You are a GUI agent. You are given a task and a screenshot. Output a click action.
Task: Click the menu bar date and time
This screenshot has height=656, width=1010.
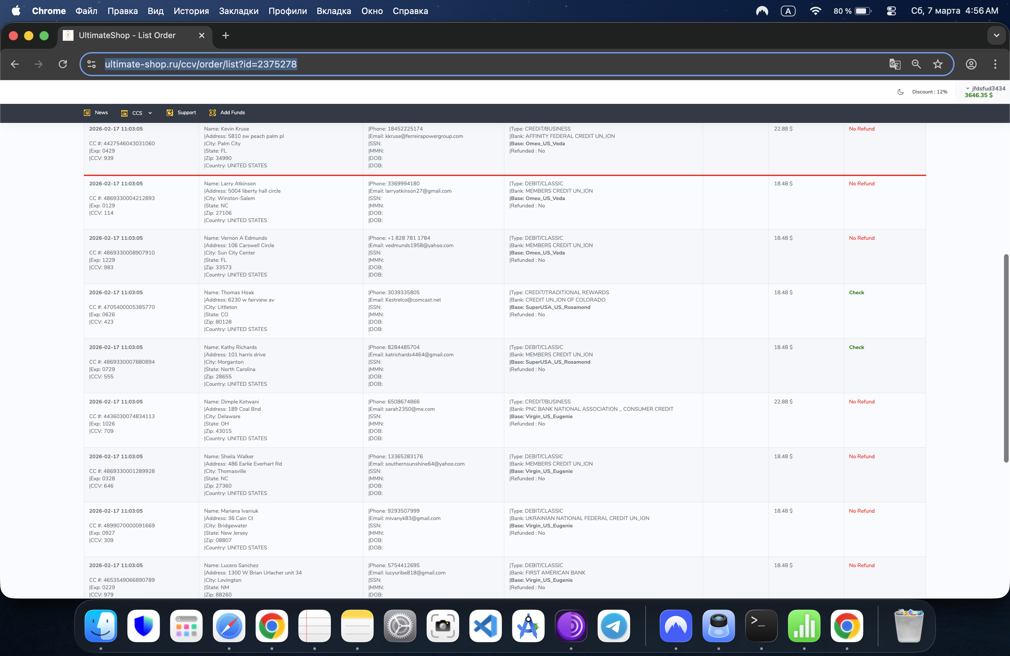[x=955, y=11]
